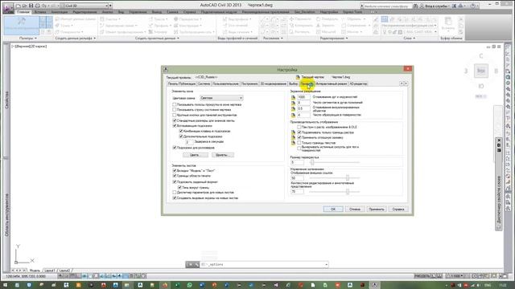
Task: Expand the Палитры ribbon panel
Action: (28, 39)
